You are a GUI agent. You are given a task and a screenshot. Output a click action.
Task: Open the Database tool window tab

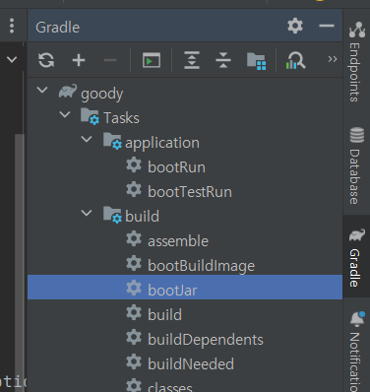pyautogui.click(x=356, y=165)
